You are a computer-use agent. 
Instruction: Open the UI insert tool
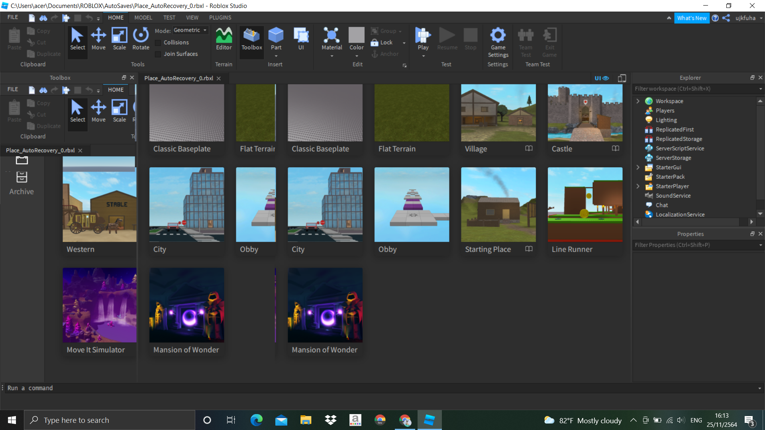coord(301,39)
